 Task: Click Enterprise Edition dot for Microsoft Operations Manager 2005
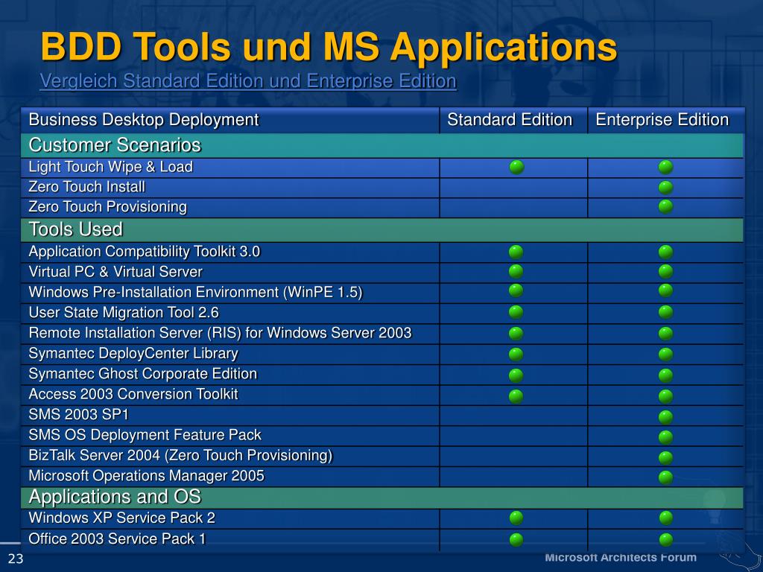tap(665, 477)
